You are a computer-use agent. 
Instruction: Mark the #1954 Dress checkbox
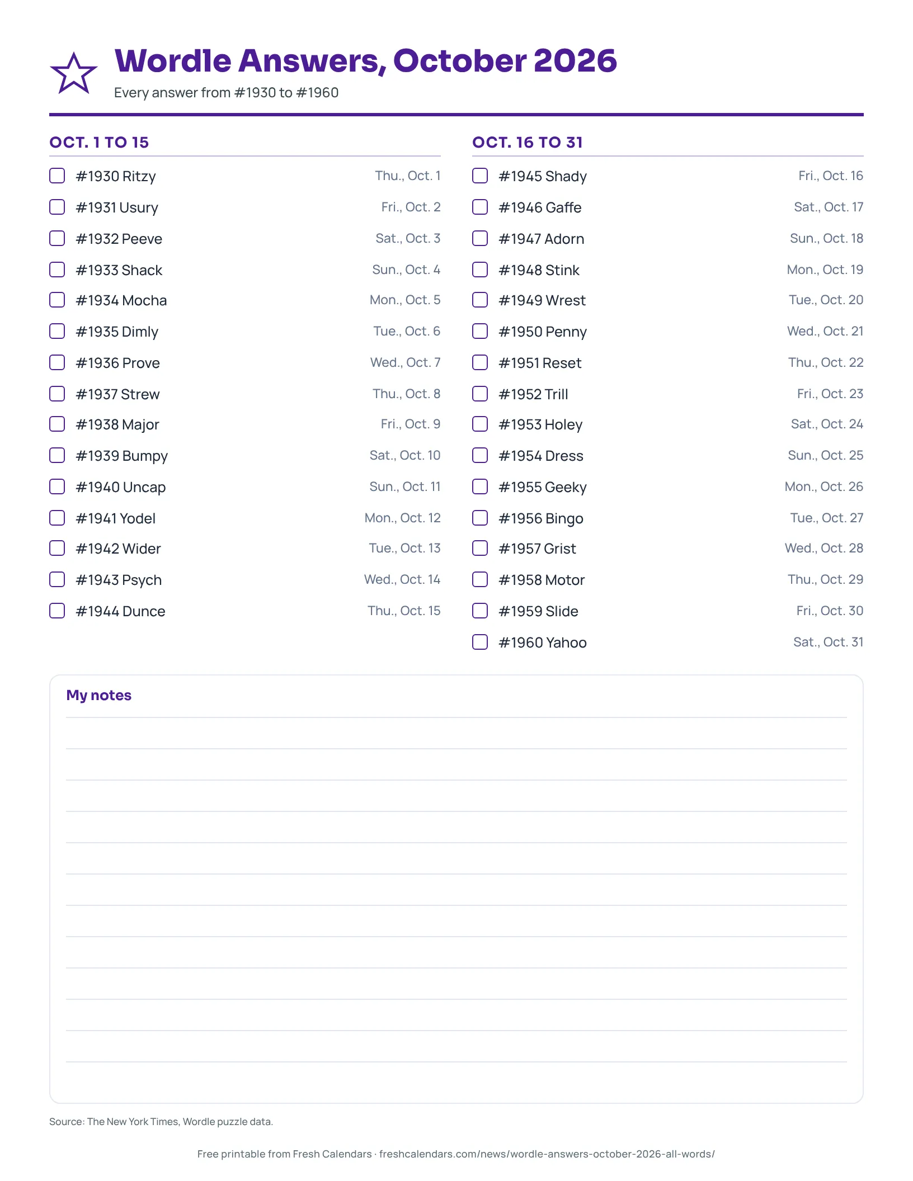coord(480,455)
